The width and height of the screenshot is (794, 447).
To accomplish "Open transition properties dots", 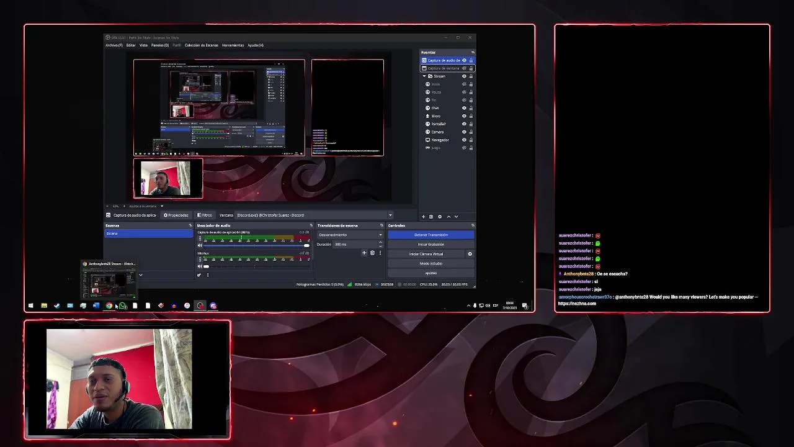I will pos(380,253).
